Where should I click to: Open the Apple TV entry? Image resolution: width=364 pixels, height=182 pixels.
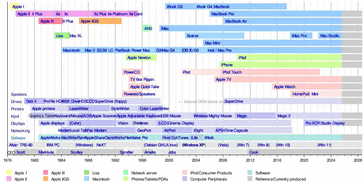(223, 79)
